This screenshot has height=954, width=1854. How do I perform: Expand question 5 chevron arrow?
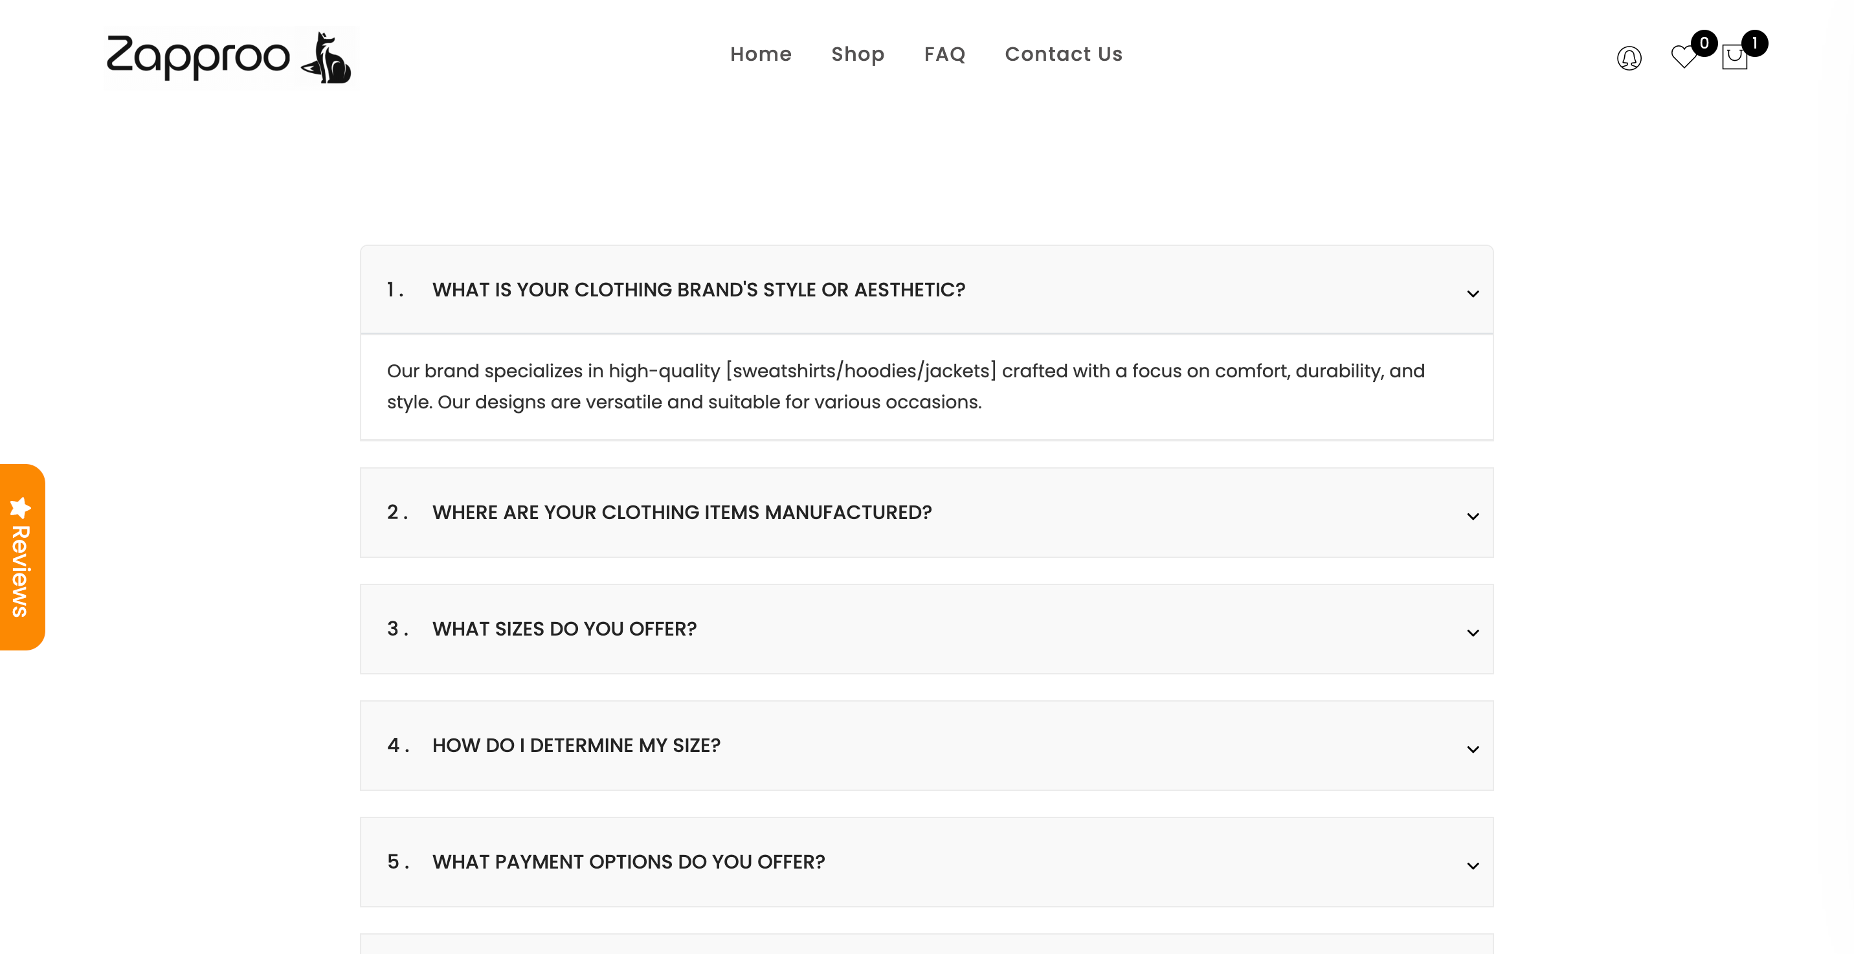point(1473,865)
